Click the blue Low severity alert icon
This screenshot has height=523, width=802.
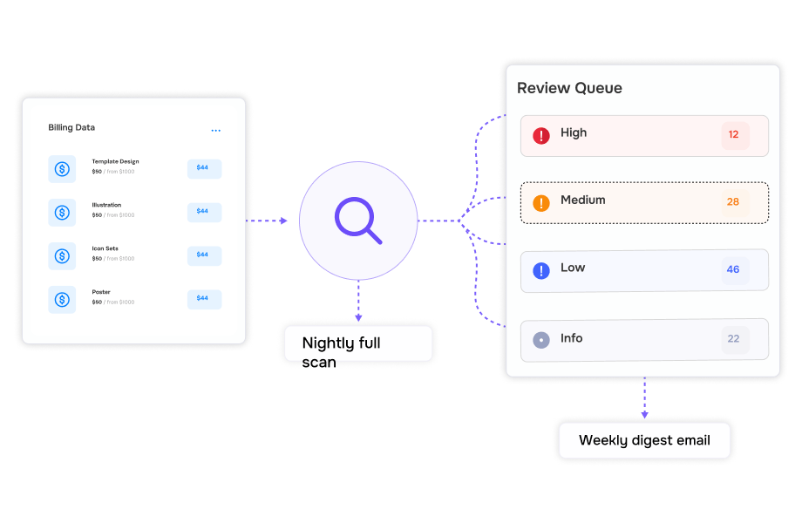click(541, 270)
